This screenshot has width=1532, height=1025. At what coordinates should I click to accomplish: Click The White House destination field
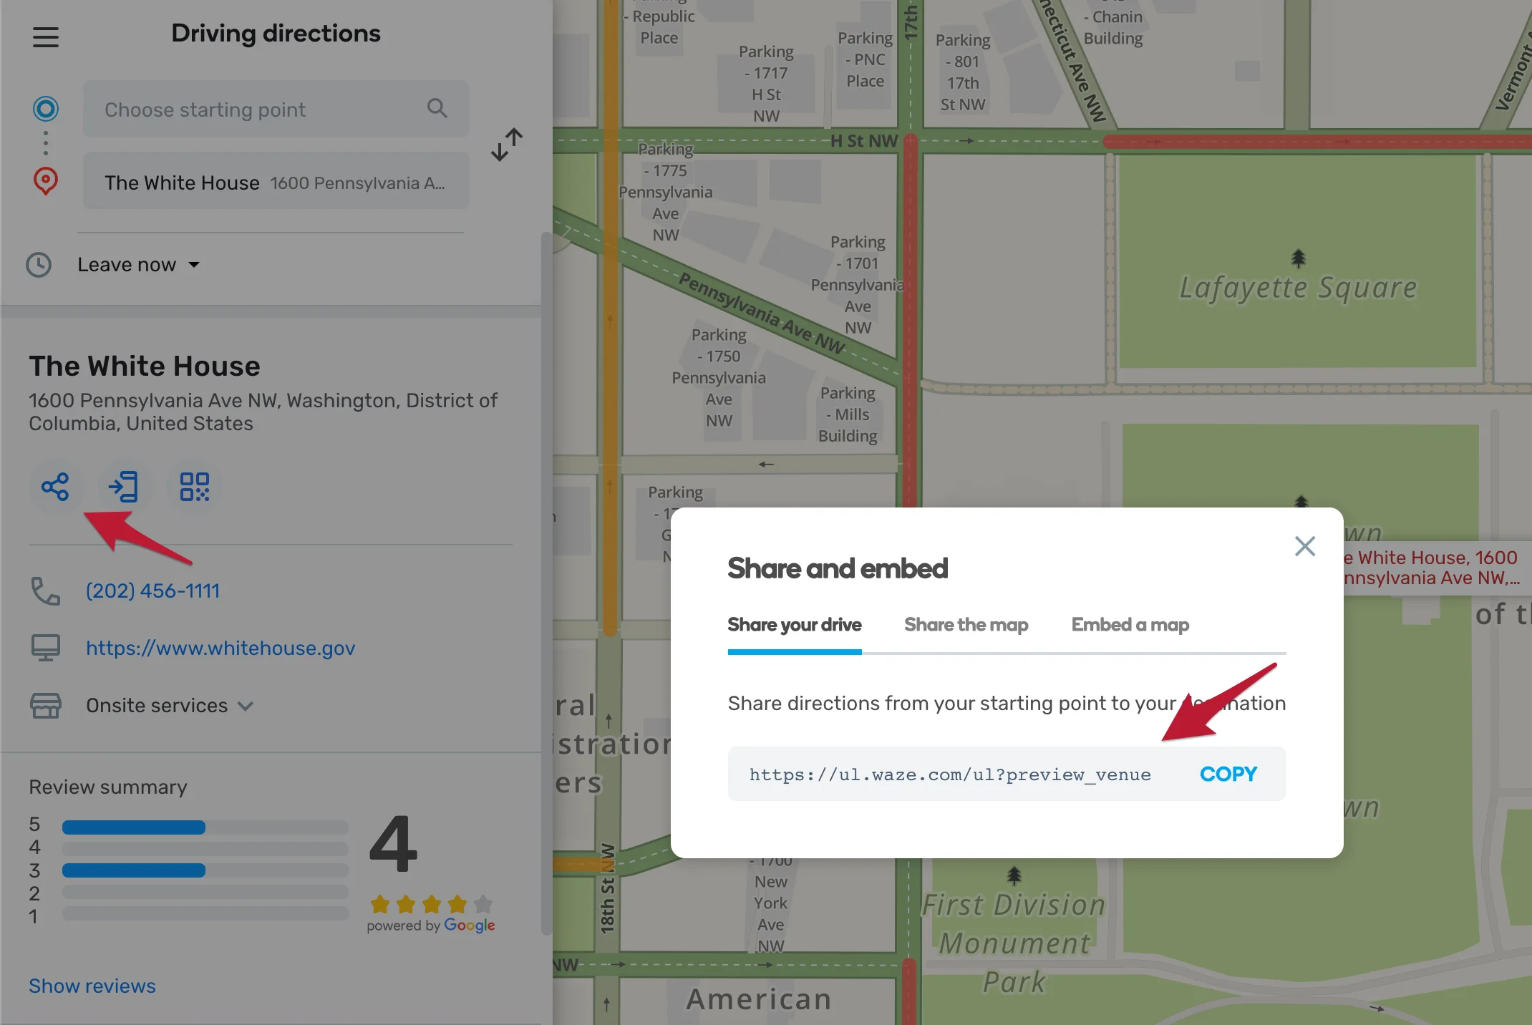click(x=276, y=182)
